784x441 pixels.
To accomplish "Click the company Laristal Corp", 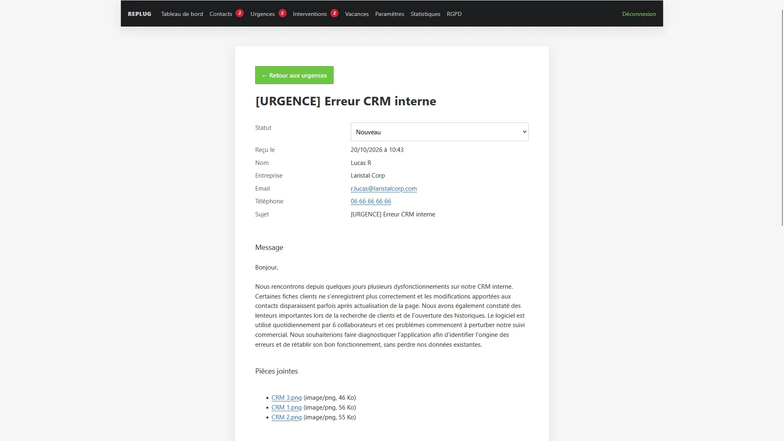I will point(367,176).
